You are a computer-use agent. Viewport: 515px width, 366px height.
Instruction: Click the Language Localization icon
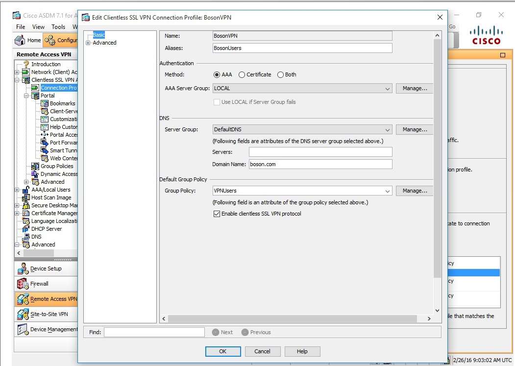click(x=26, y=221)
